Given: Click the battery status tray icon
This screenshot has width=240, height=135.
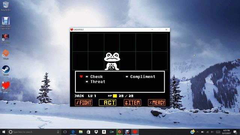Looking at the screenshot, I should (x=202, y=132).
